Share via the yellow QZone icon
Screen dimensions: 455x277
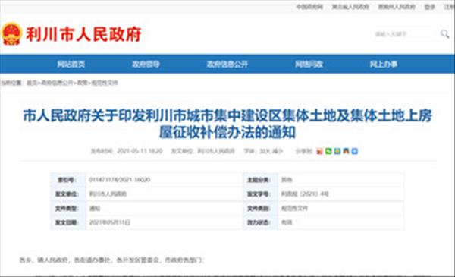click(337, 151)
